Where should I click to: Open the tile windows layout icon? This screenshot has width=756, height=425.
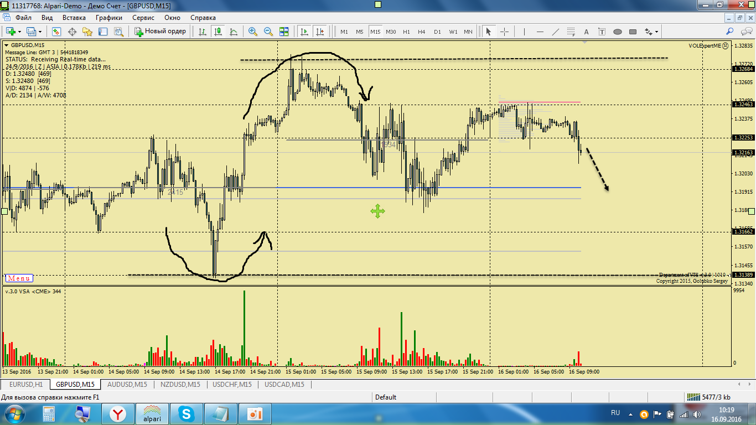click(284, 32)
